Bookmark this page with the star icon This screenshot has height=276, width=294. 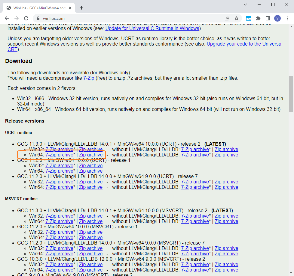click(x=237, y=18)
